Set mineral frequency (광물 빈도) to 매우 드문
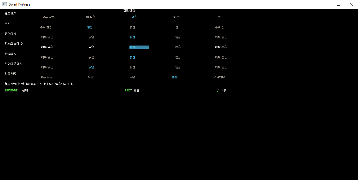The width and height of the screenshot is (358, 180). tap(47, 77)
